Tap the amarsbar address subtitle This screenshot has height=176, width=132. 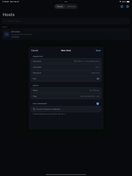coord(22,34)
